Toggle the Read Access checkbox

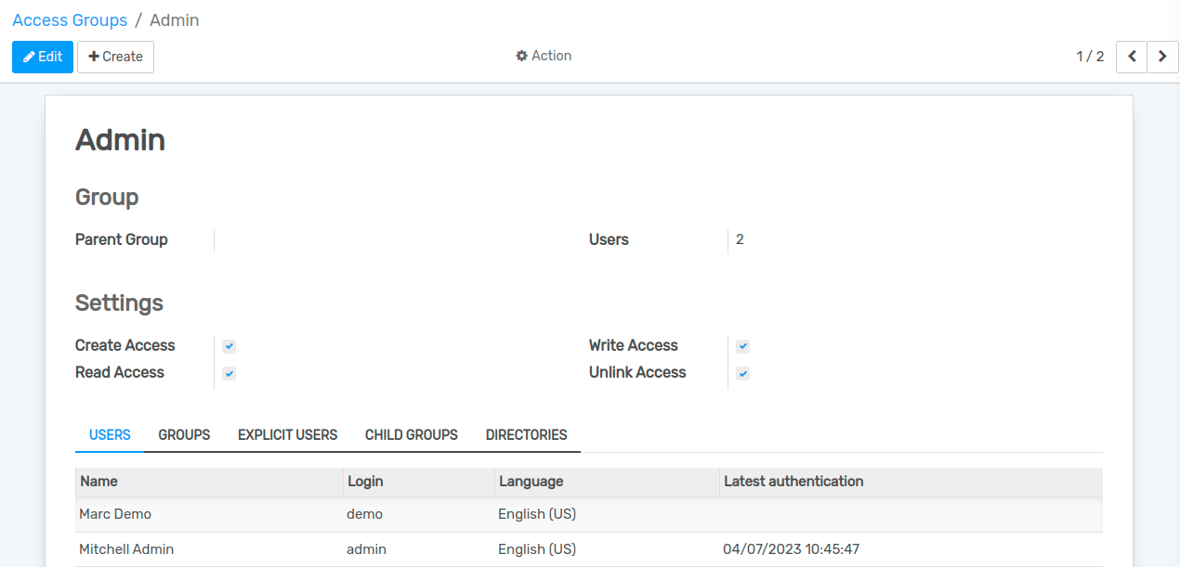tap(229, 373)
